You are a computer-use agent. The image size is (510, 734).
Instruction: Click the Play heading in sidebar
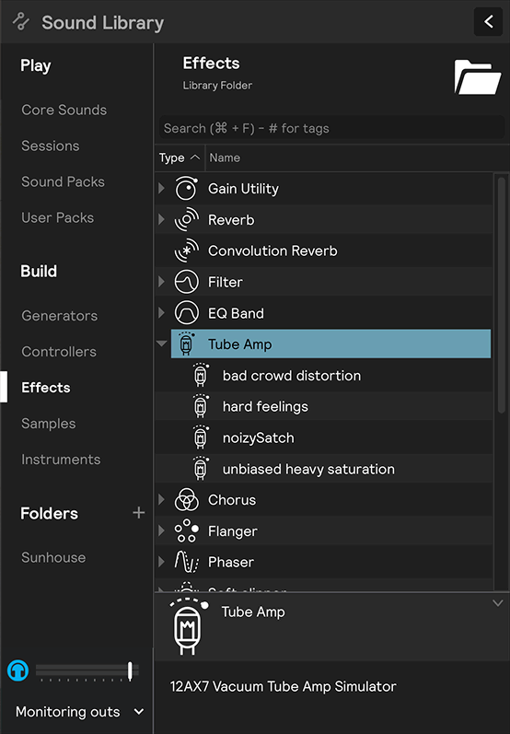[x=36, y=65]
